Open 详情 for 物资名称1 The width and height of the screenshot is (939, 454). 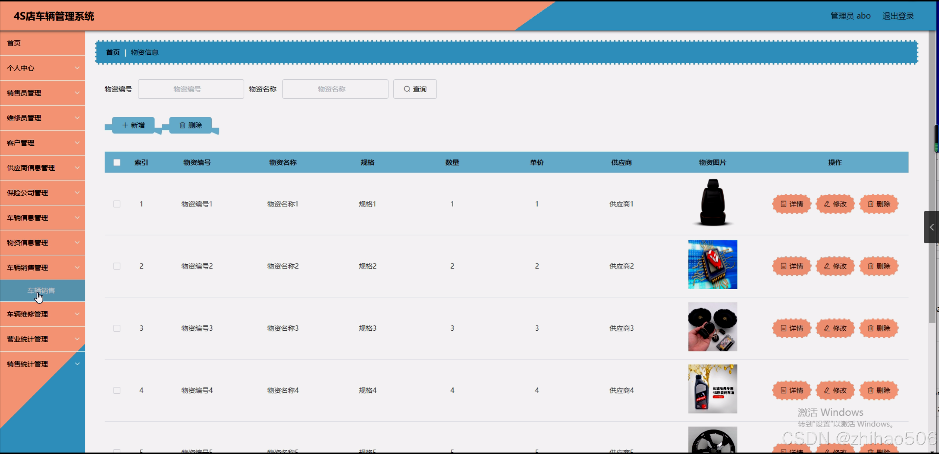coord(791,204)
